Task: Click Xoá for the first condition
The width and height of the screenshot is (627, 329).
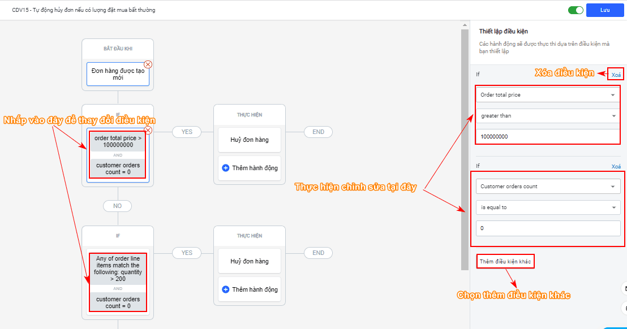Action: coord(616,75)
